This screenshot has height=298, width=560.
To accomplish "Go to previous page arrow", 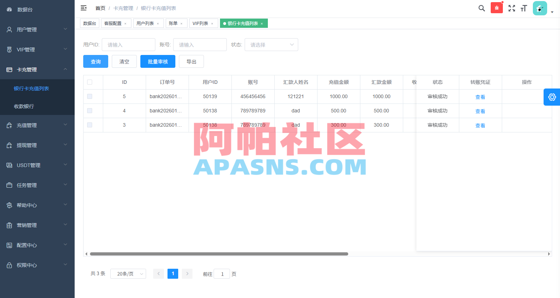I will tap(159, 274).
